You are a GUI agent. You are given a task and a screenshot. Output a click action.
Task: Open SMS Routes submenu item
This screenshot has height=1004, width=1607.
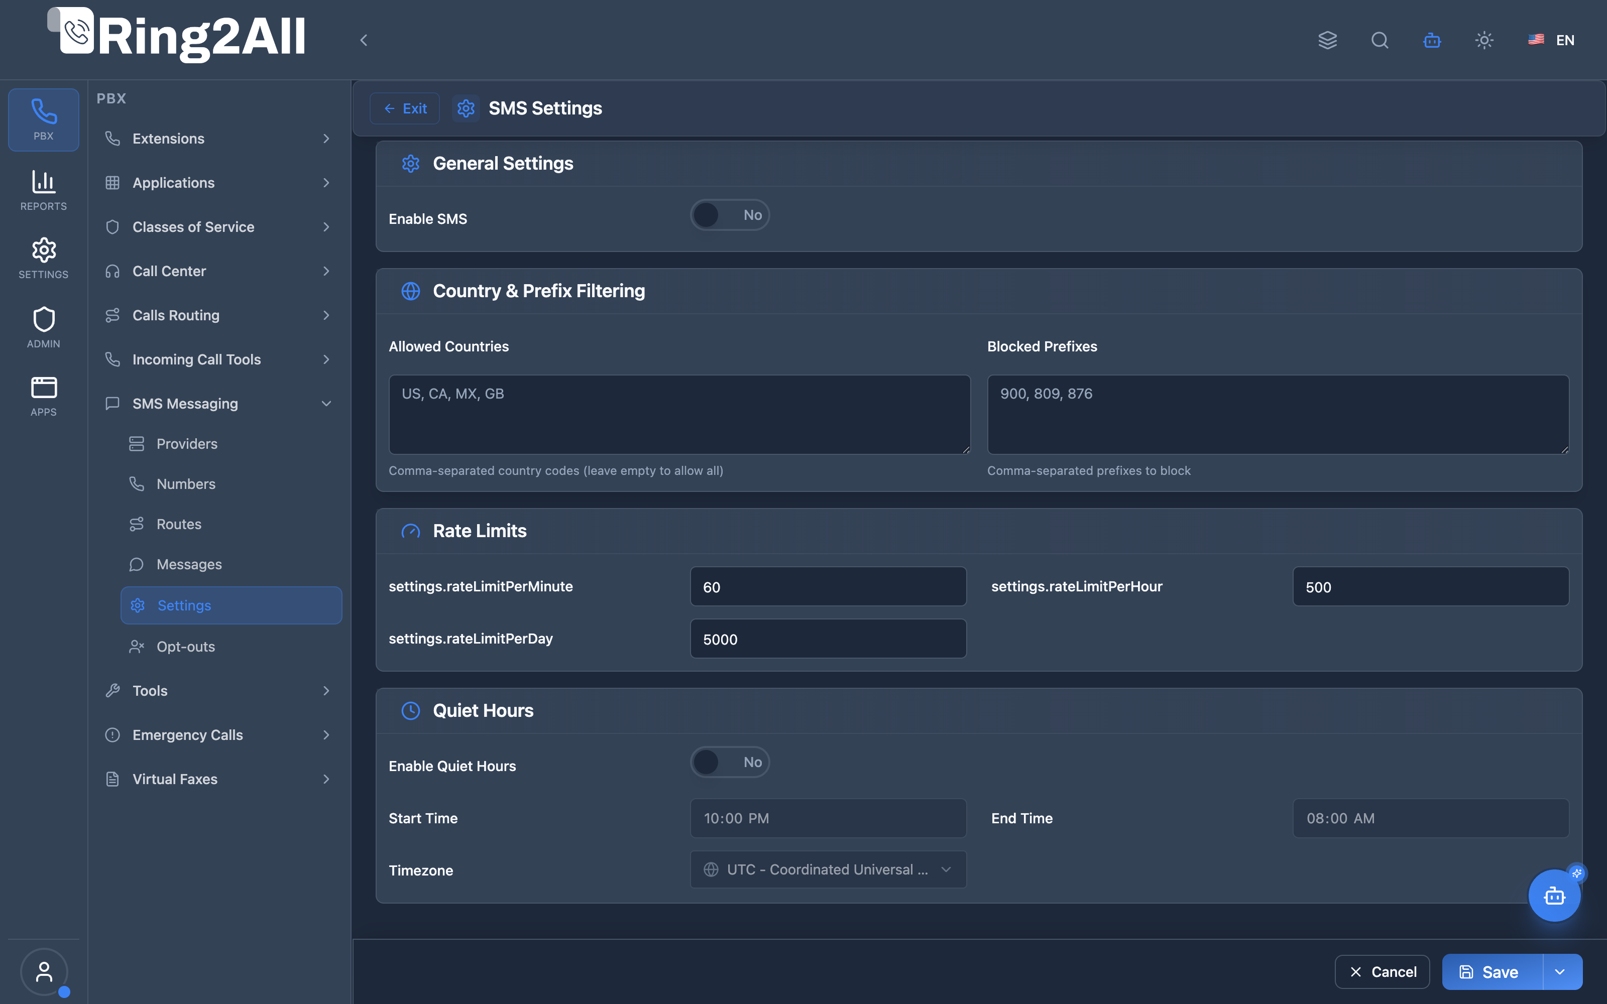(x=231, y=524)
